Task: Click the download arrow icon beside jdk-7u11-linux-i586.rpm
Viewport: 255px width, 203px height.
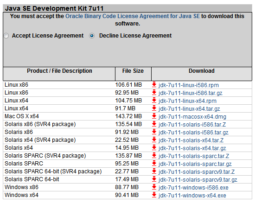Action: [x=154, y=85]
